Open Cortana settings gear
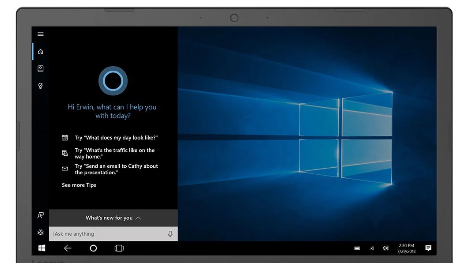468x263 pixels. (x=41, y=233)
